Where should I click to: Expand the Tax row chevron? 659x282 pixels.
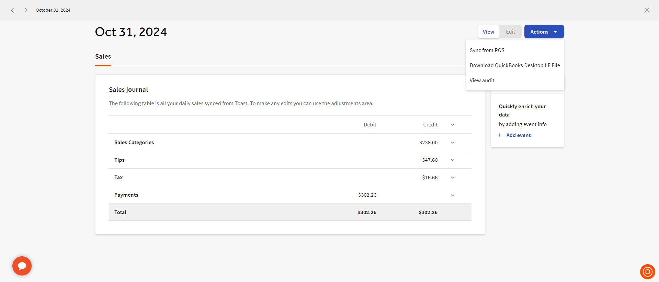pos(452,177)
